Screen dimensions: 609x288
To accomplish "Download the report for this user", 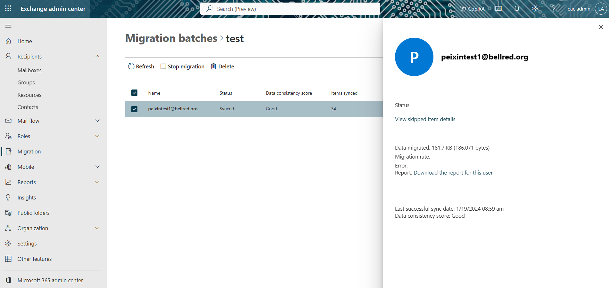I will tap(453, 172).
